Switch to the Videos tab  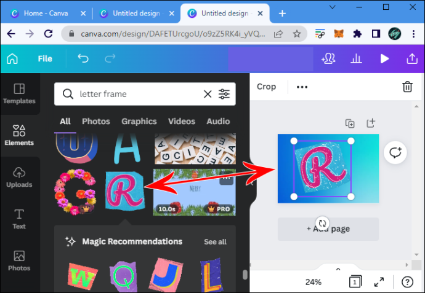click(x=182, y=122)
